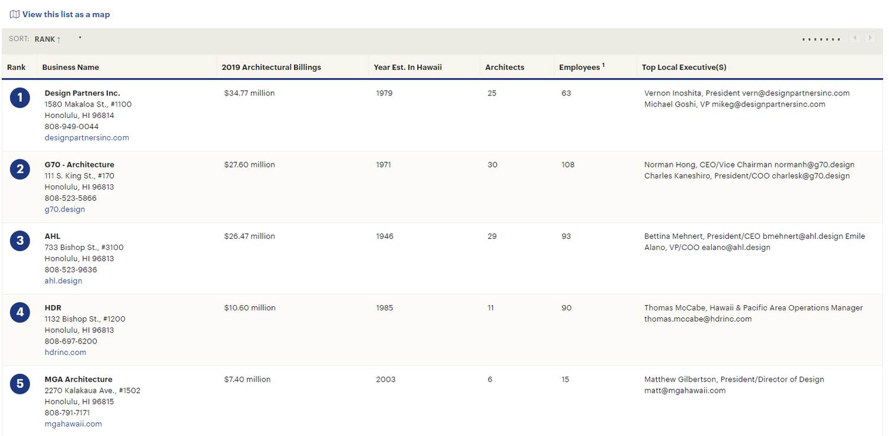Click the Michael Goshi VP entry
889x436 pixels.
tap(735, 104)
